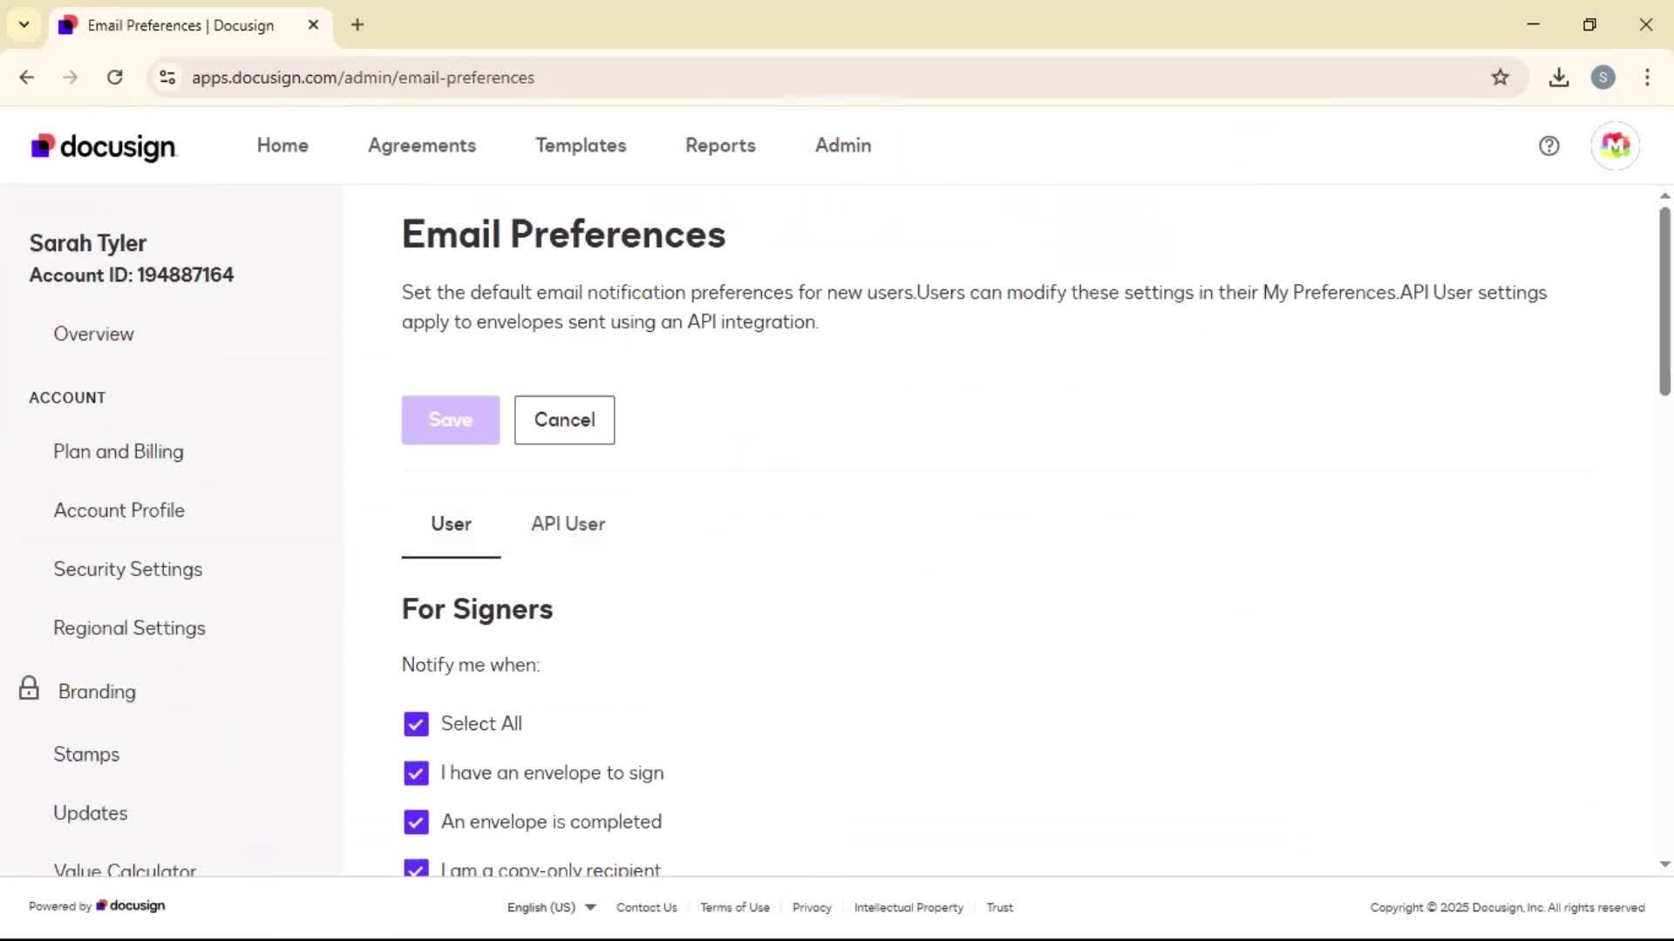Toggle I am a copy-only recipient checkbox
The height and width of the screenshot is (941, 1674).
416,868
